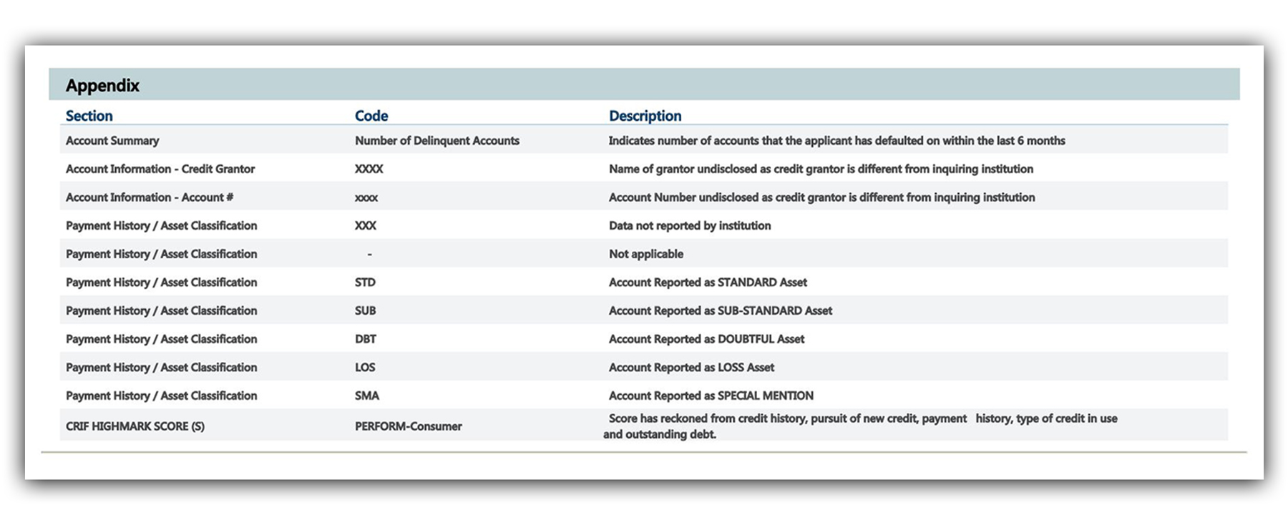Select the Section column header
Screen dimensions: 1288x525
click(x=89, y=116)
